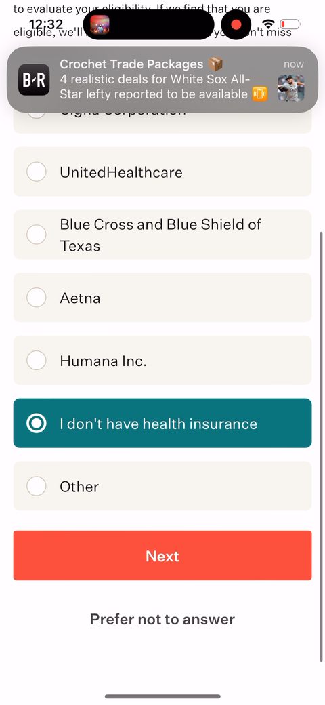The image size is (325, 705).
Task: Tap the home indicator bar at bottom
Action: 162,696
